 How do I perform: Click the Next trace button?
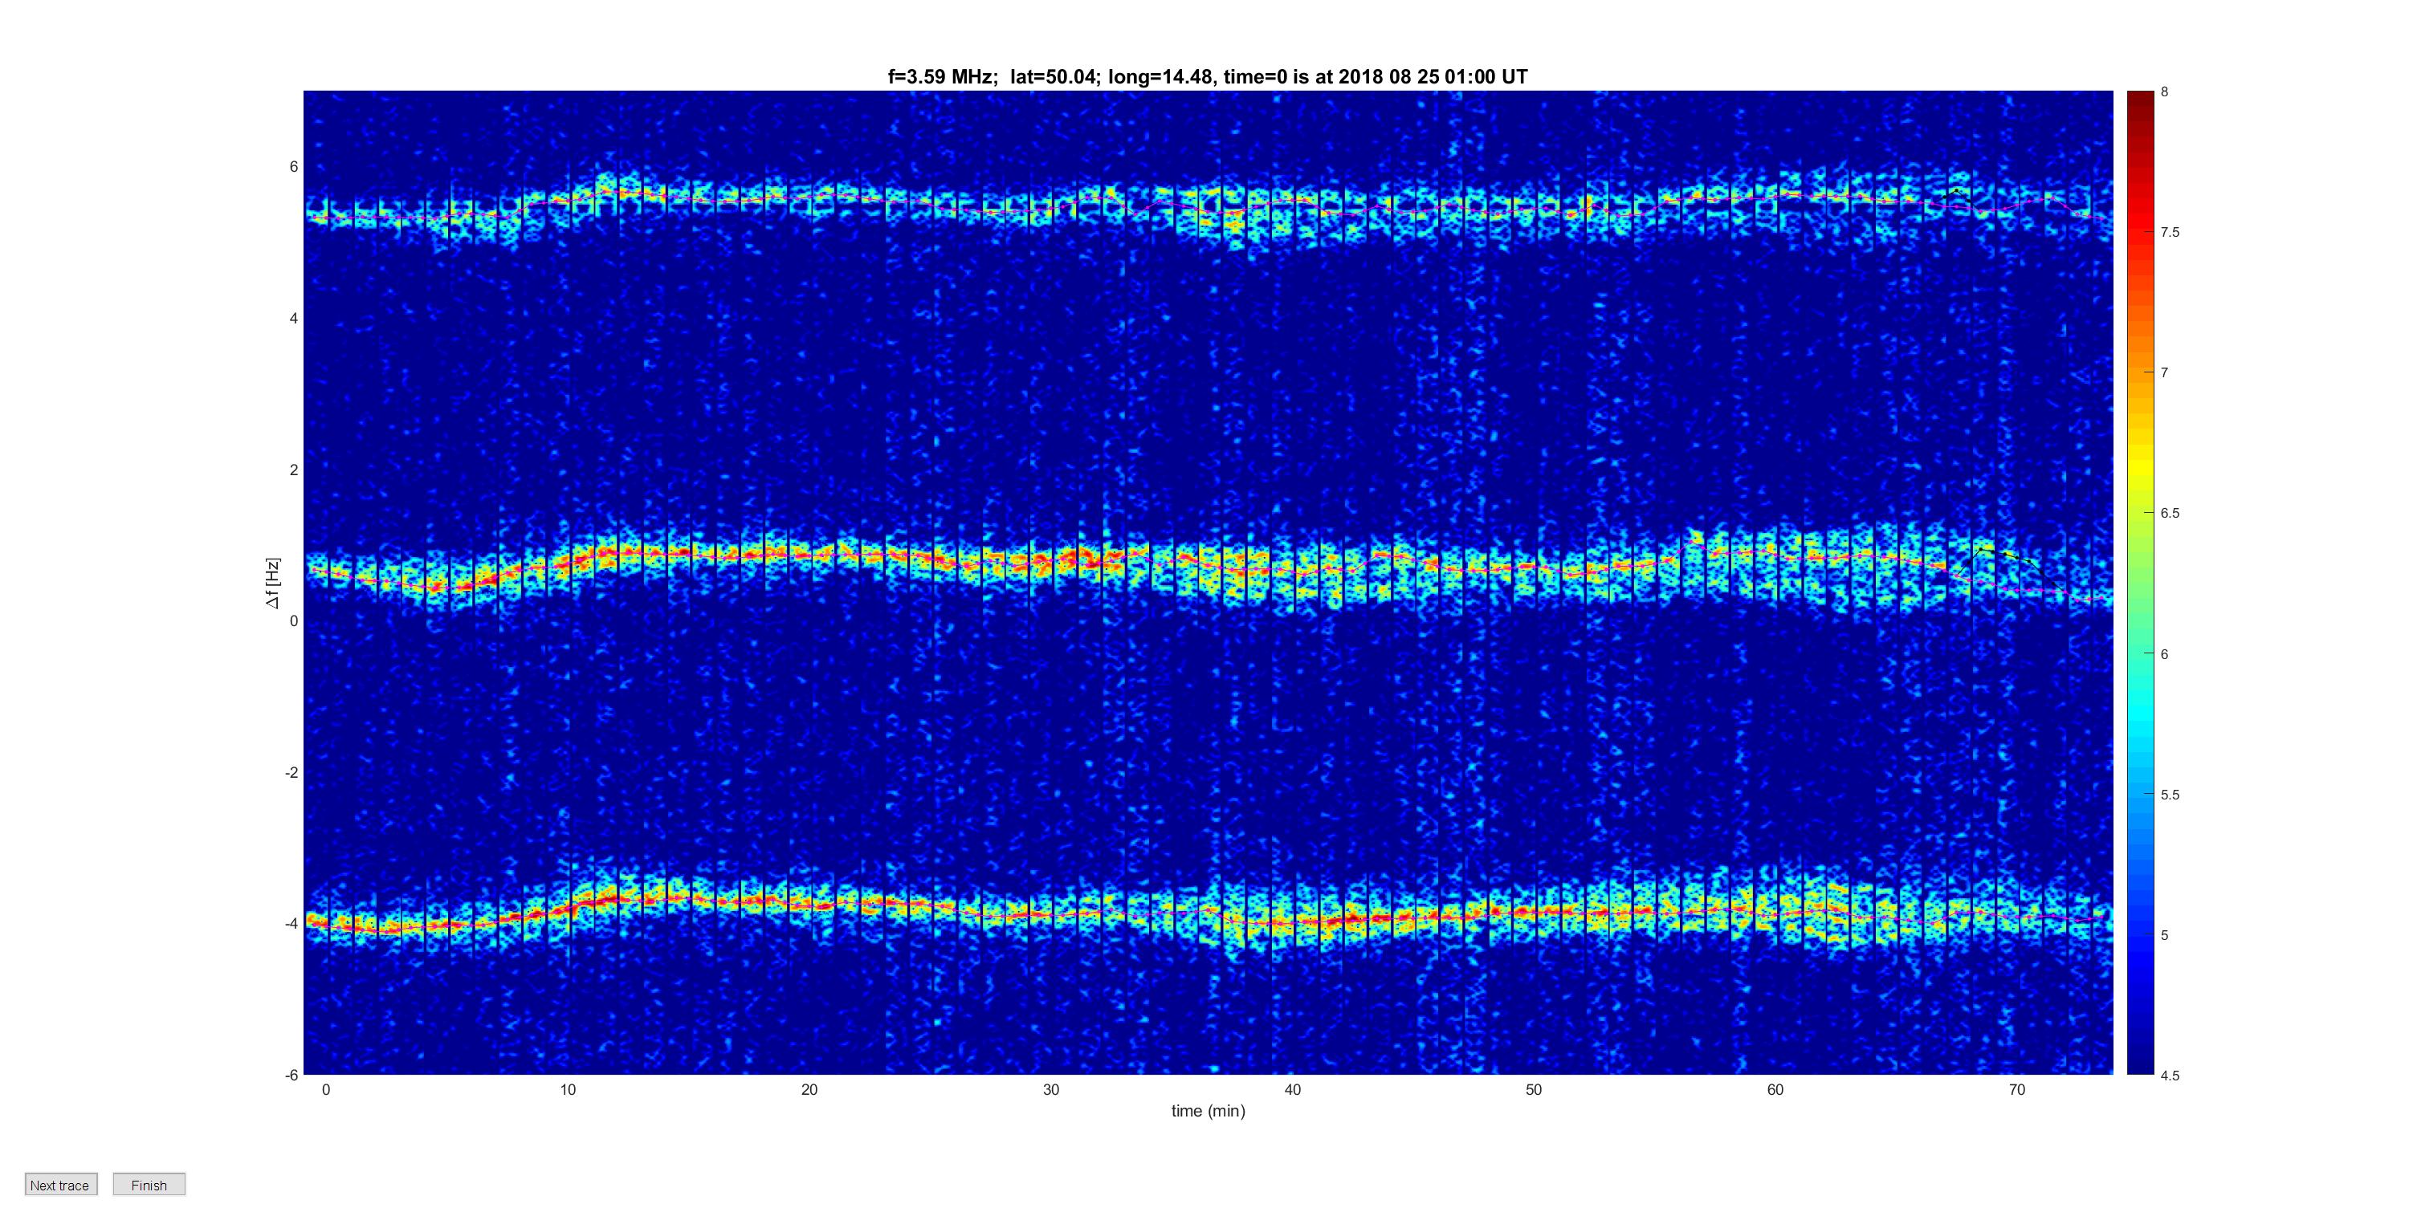coord(61,1185)
